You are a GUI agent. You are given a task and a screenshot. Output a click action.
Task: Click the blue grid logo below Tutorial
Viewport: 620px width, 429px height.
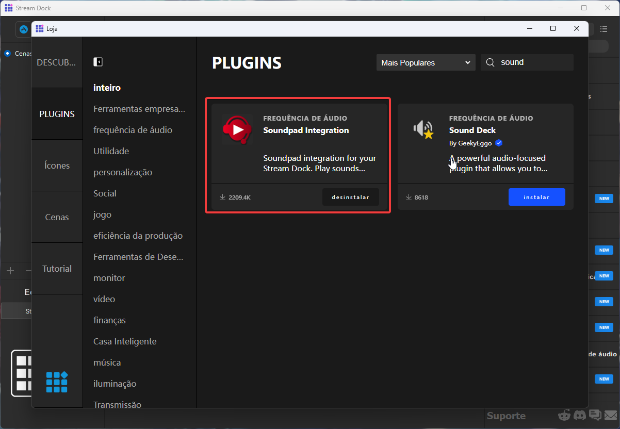point(57,382)
